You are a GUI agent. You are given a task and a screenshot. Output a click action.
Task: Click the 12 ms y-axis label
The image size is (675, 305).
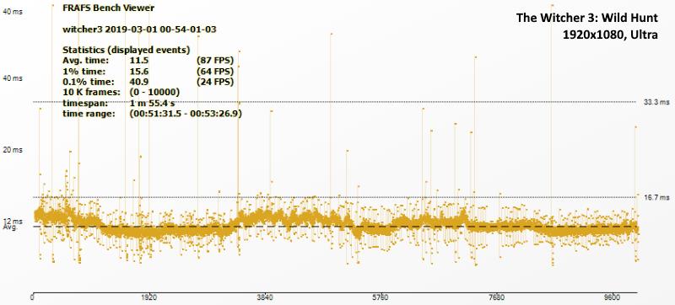13,222
